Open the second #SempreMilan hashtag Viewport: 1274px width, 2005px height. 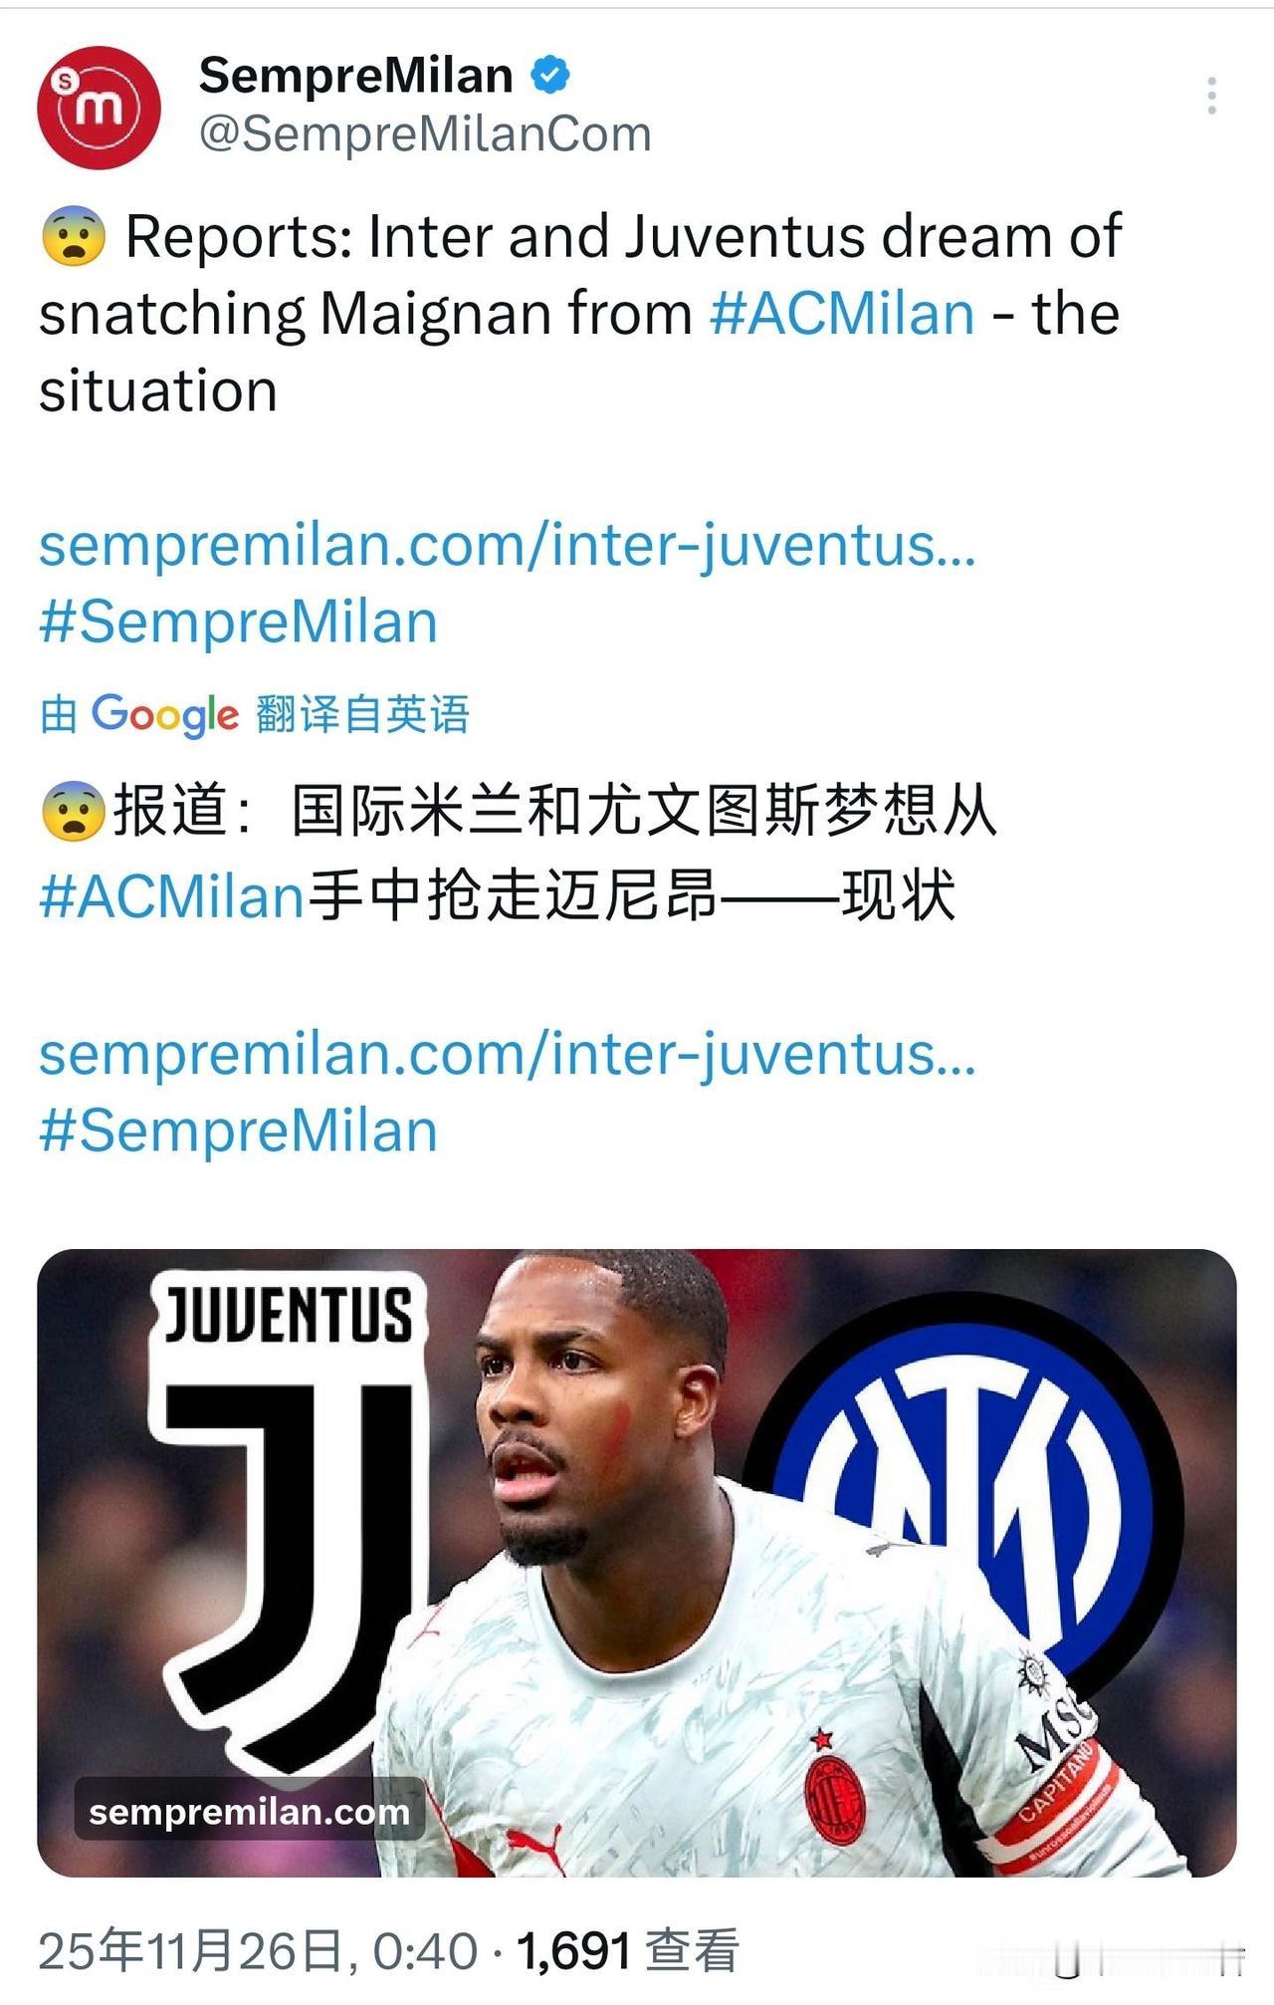(x=239, y=1131)
